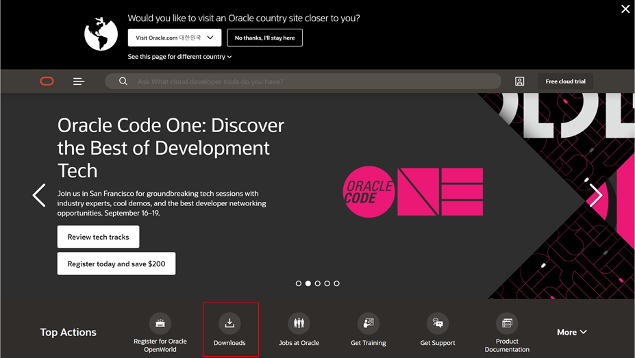This screenshot has height=358, width=635.
Task: Select fourth carousel dot
Action: click(x=327, y=283)
